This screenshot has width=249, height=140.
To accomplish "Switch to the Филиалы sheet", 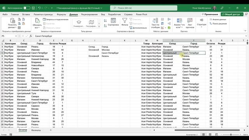I will click(36, 130).
